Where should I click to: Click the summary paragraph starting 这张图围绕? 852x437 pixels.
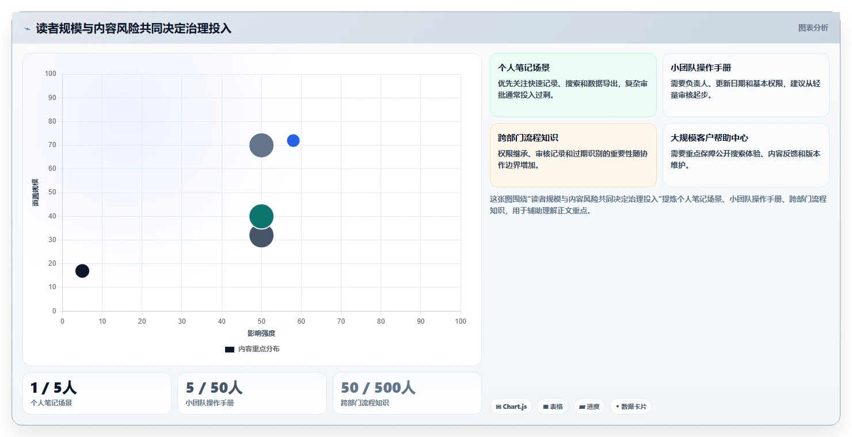point(658,205)
